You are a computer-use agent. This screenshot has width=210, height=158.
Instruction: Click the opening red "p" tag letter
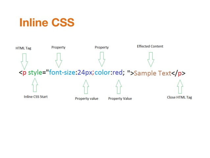(24, 73)
